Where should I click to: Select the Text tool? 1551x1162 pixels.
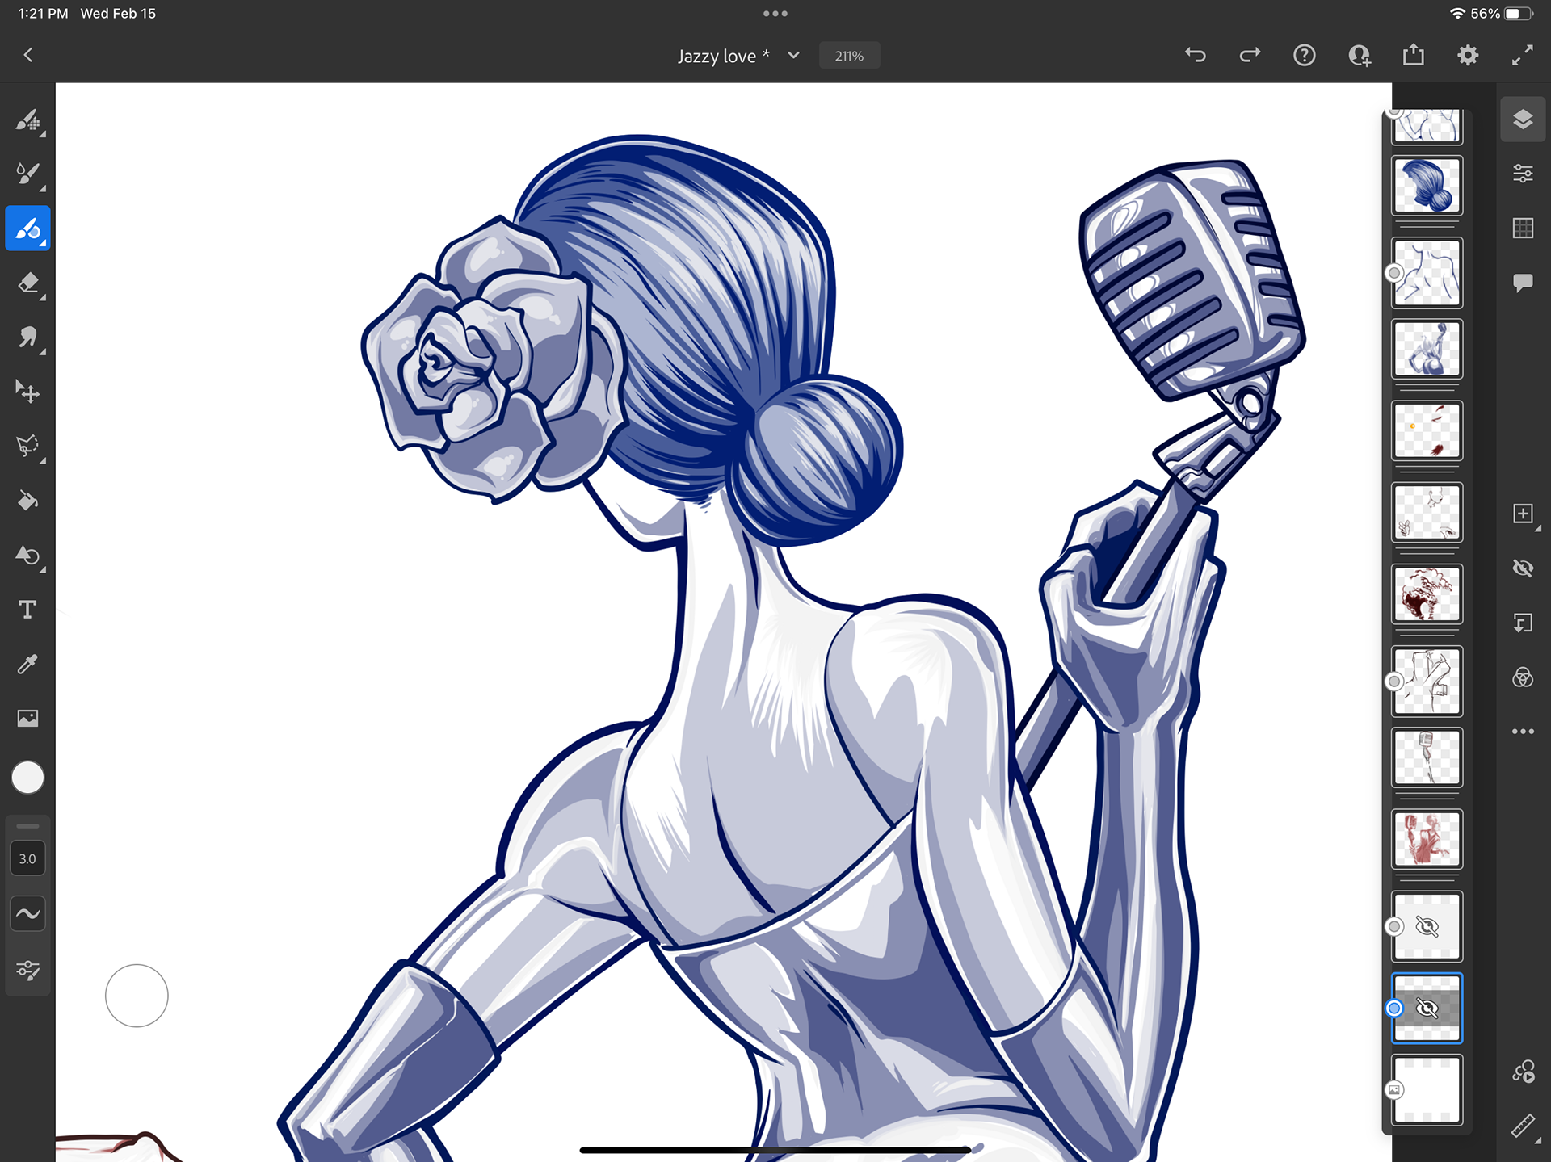27,610
